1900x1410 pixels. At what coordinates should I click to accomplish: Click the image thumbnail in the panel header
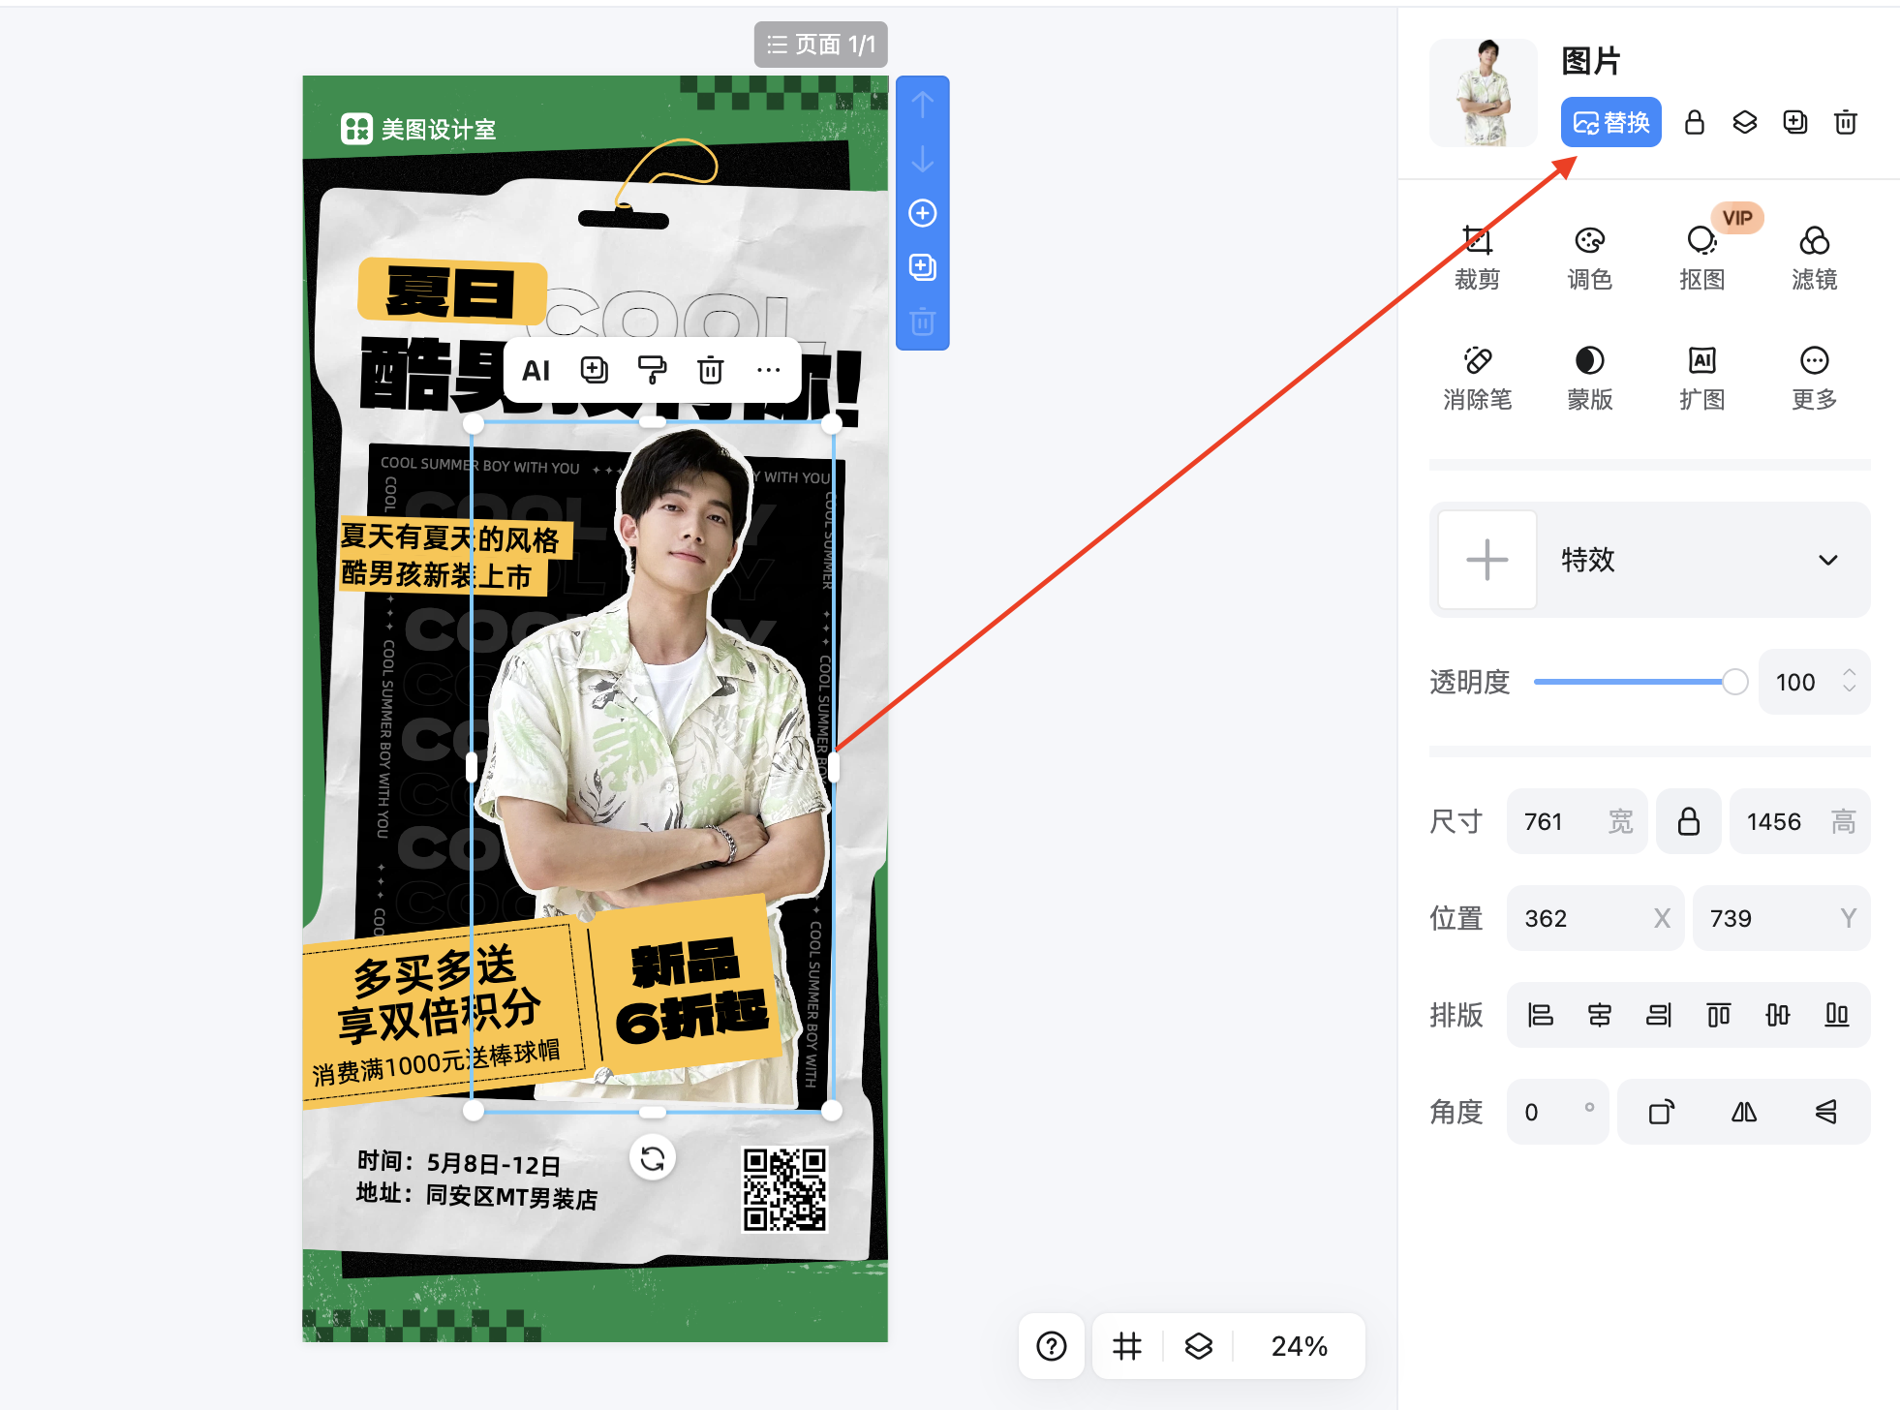pyautogui.click(x=1483, y=92)
